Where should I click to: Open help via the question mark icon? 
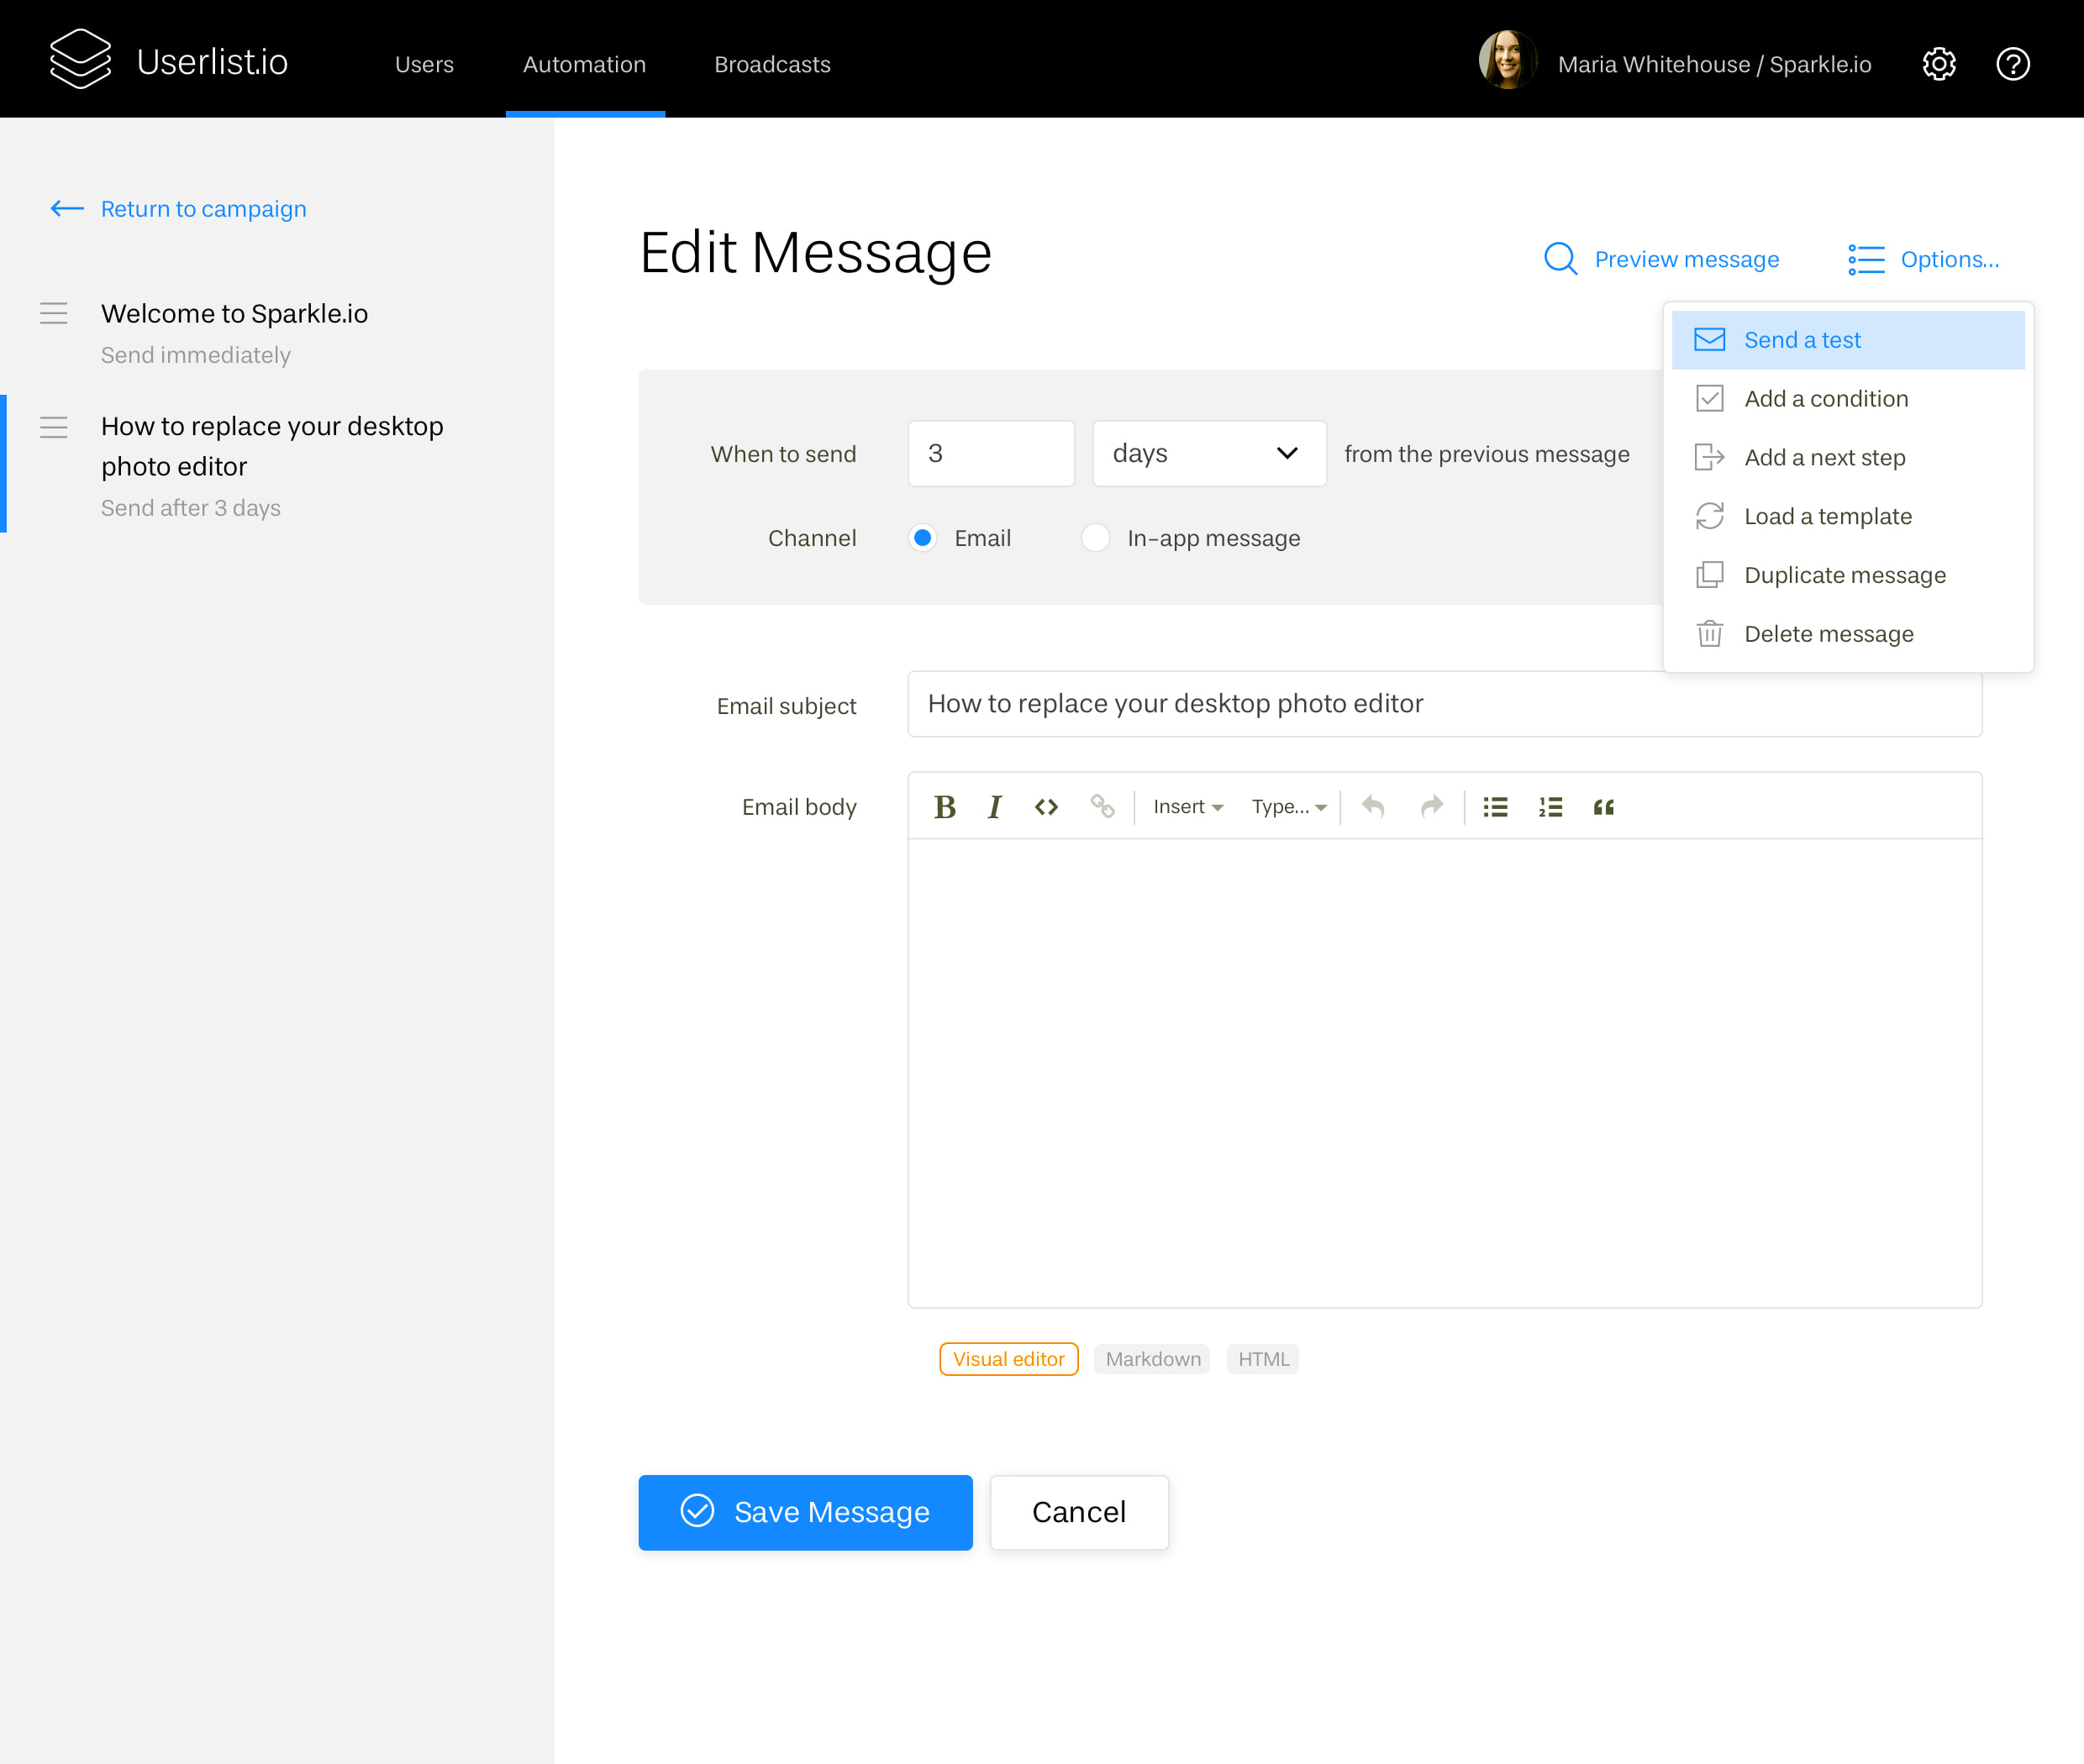coord(2013,63)
